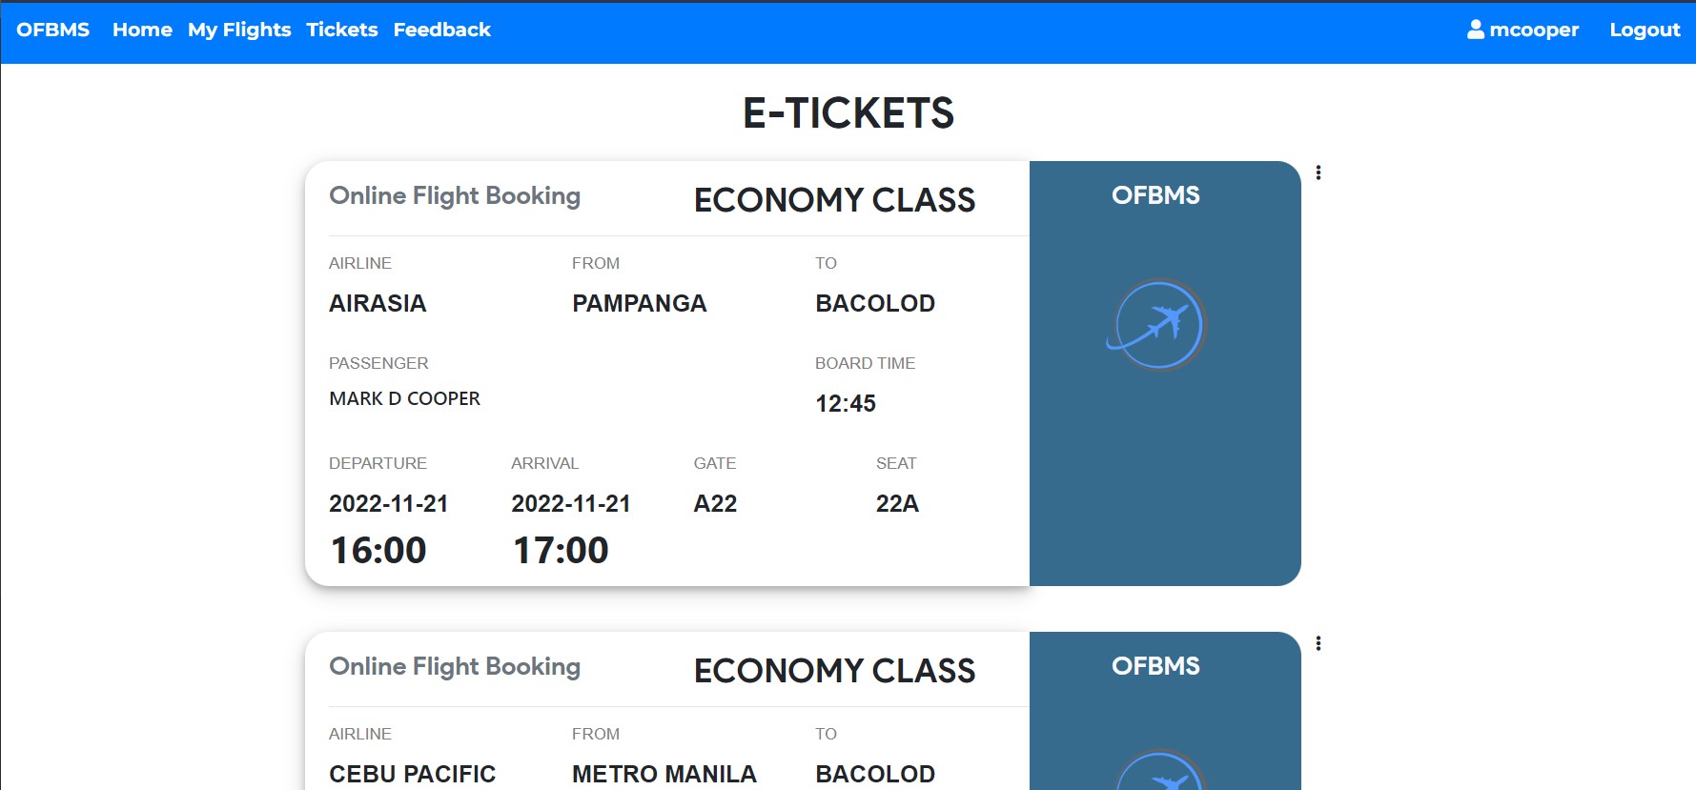Click the seat number 22A
1696x790 pixels.
(897, 503)
